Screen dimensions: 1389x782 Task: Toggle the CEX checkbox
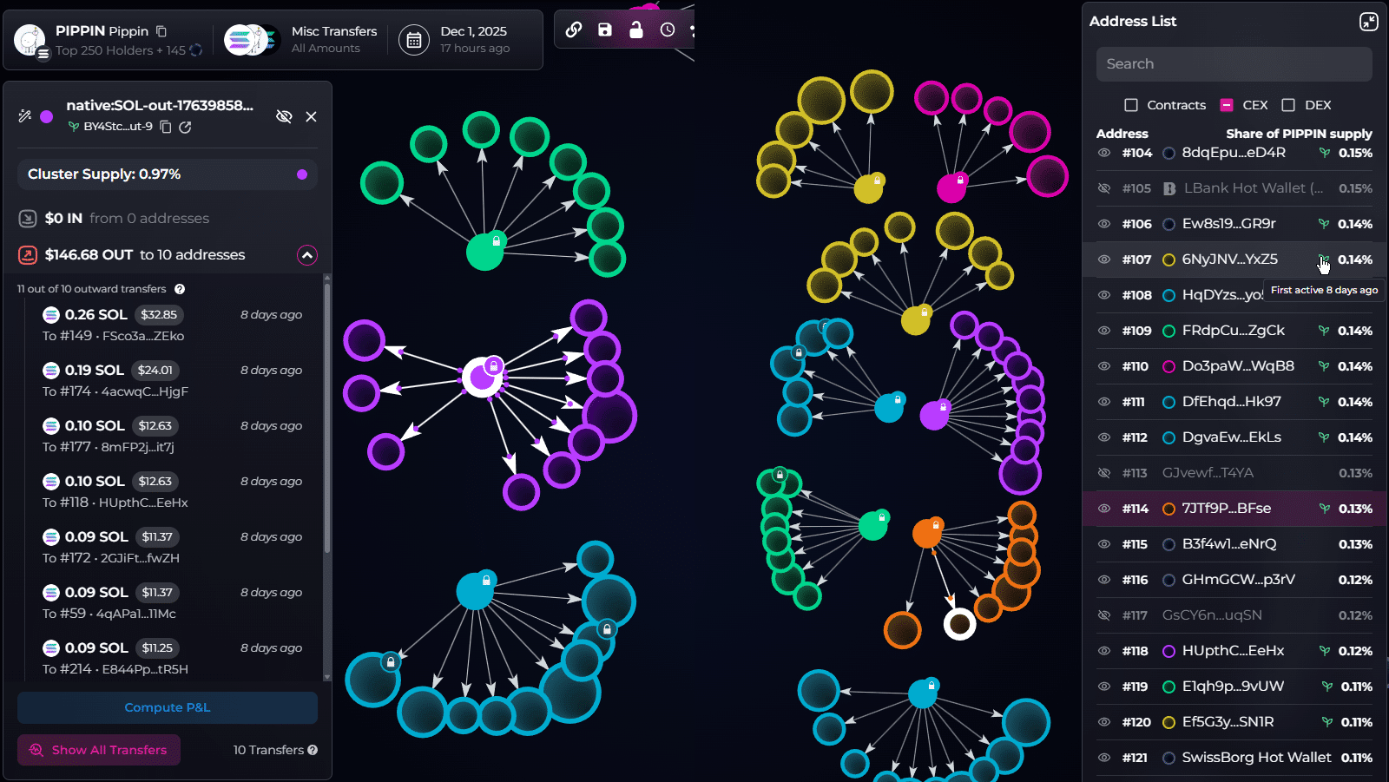(1227, 105)
